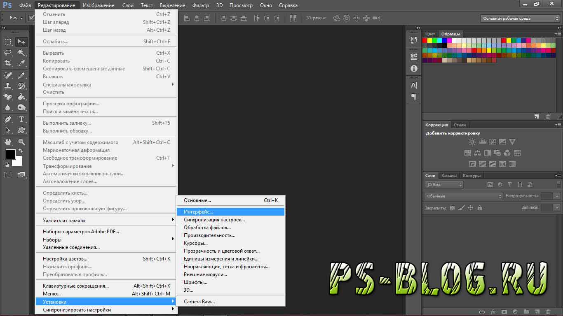
Task: Open the History panel icon
Action: [414, 40]
